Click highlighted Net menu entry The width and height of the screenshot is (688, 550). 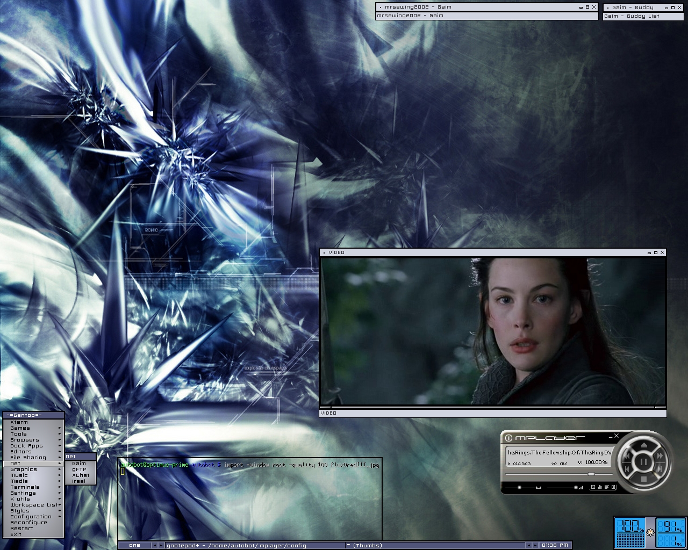(x=33, y=464)
